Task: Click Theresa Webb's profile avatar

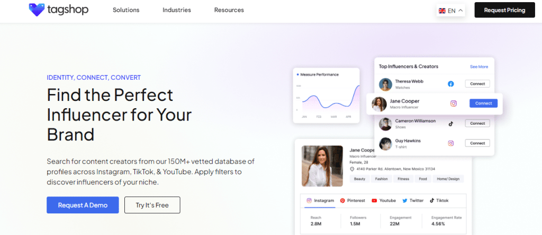Action: pos(386,84)
